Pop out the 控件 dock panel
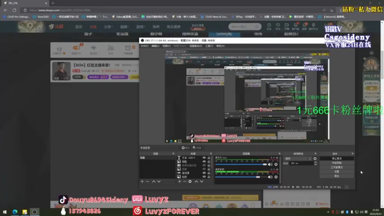 point(352,154)
